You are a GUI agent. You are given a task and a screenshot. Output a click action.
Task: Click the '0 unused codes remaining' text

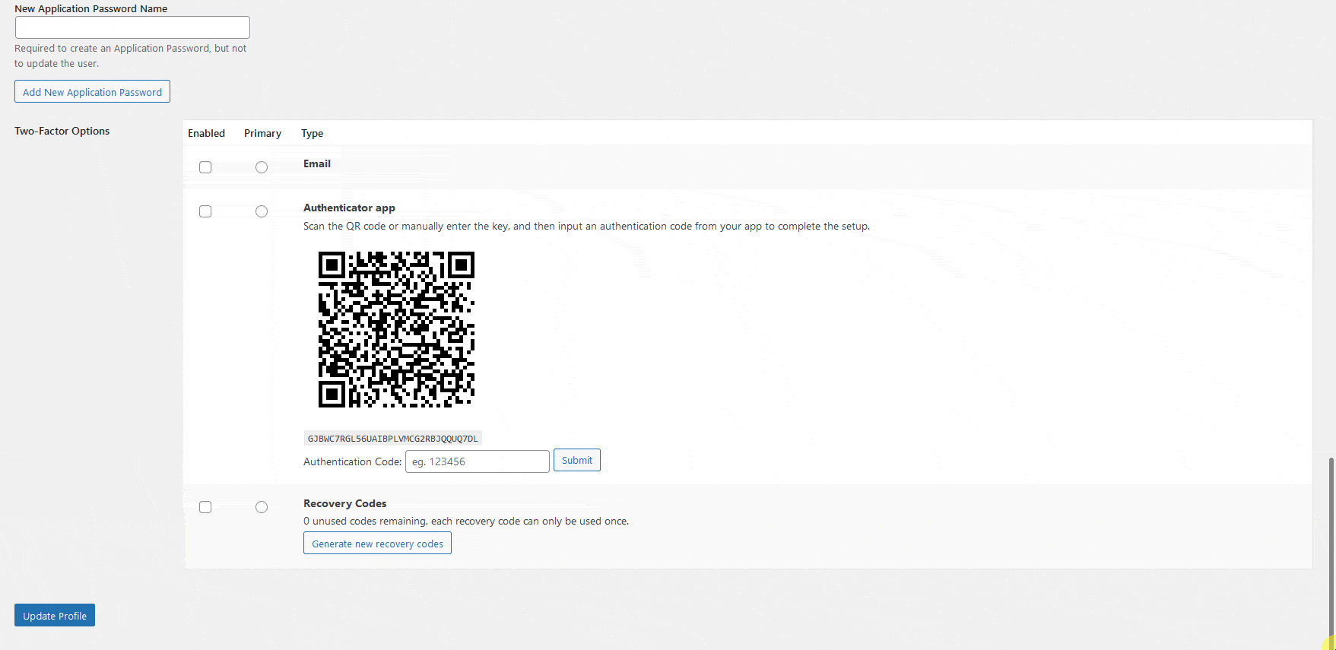pyautogui.click(x=466, y=521)
